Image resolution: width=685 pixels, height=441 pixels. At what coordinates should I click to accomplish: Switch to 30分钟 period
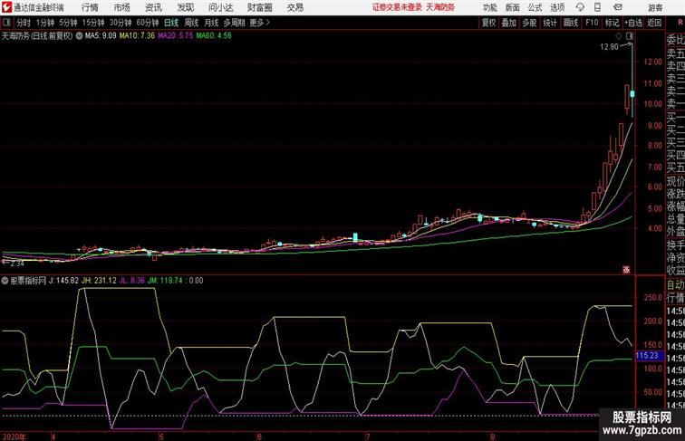point(121,23)
